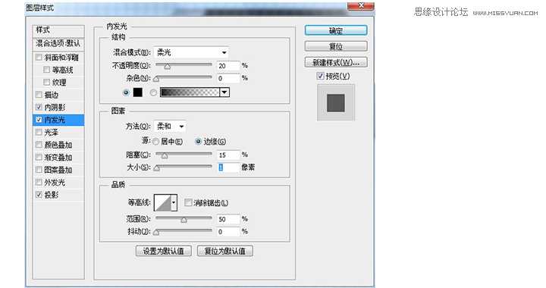Enable the 光泽 checkbox

[x=39, y=132]
